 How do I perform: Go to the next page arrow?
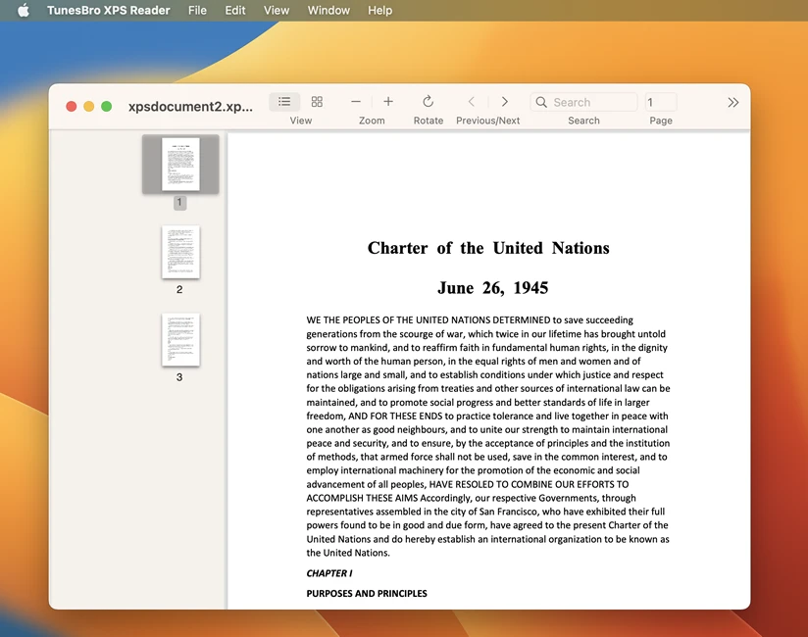coord(504,101)
